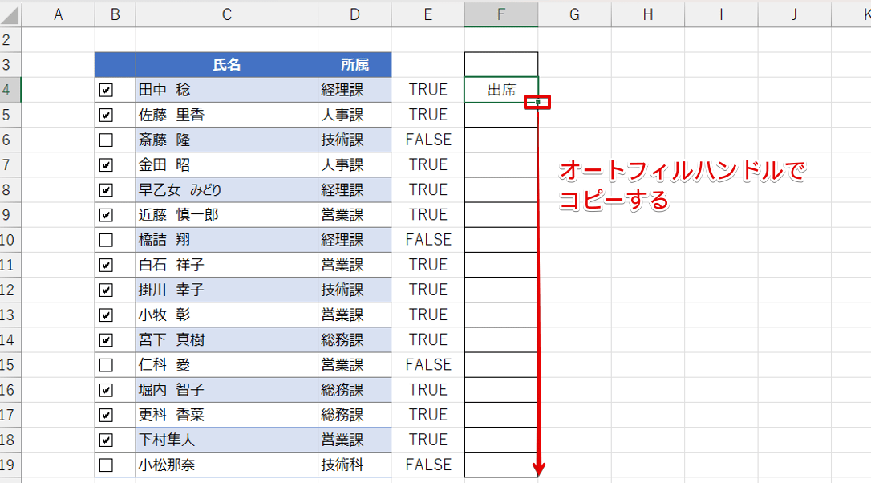Check the checkbox for 小松那奈

click(x=106, y=465)
